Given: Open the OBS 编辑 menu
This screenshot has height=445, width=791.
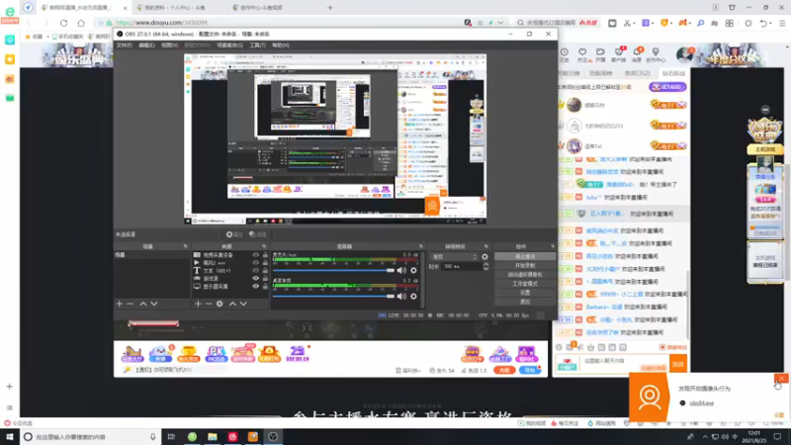Looking at the screenshot, I should click(x=146, y=45).
